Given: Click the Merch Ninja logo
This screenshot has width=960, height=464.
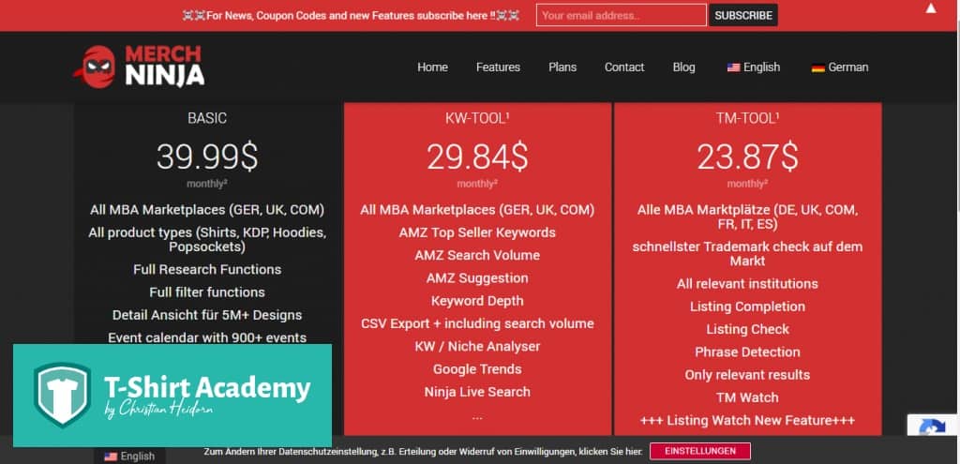Looking at the screenshot, I should tap(139, 67).
